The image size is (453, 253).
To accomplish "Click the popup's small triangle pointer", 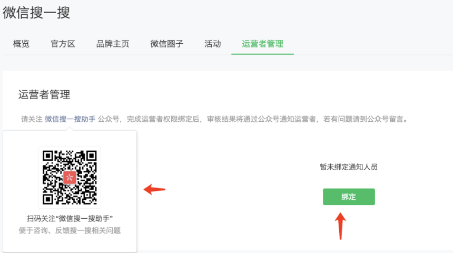I will click(70, 129).
